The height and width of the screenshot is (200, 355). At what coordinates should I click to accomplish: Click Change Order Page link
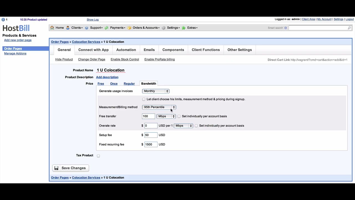point(92,59)
